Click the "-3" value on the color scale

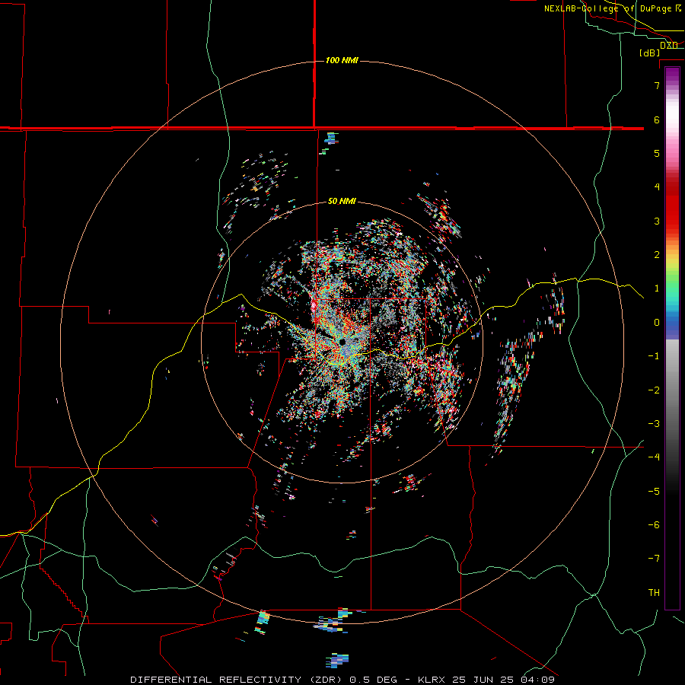coord(654,424)
